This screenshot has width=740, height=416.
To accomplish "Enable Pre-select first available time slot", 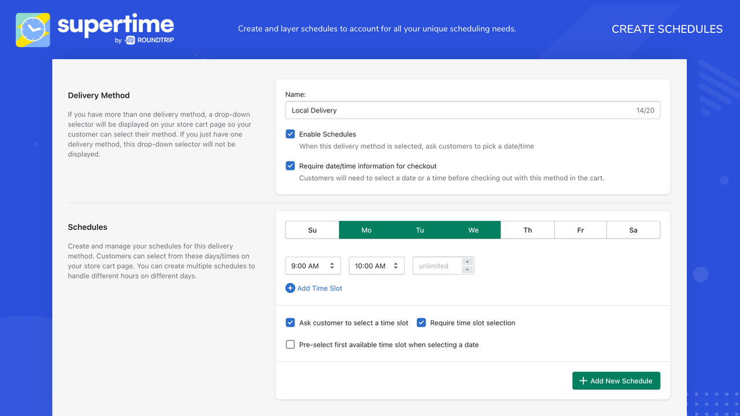I will pyautogui.click(x=290, y=344).
